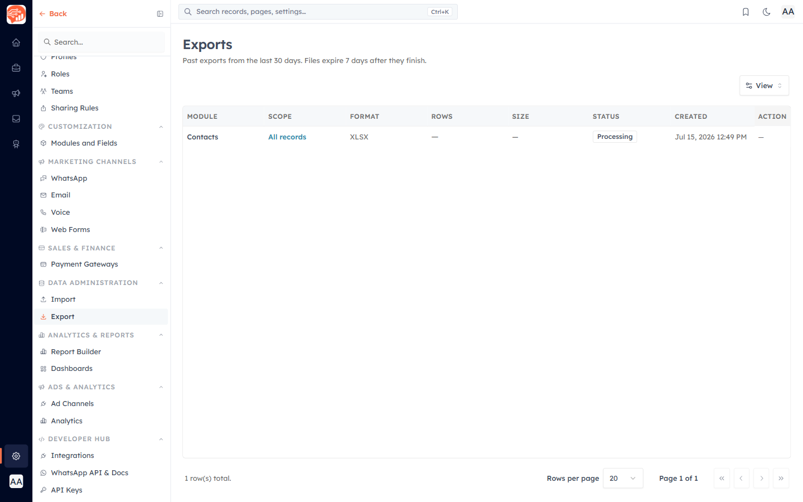Toggle dark mode moon icon
This screenshot has height=502, width=803.
coord(767,12)
